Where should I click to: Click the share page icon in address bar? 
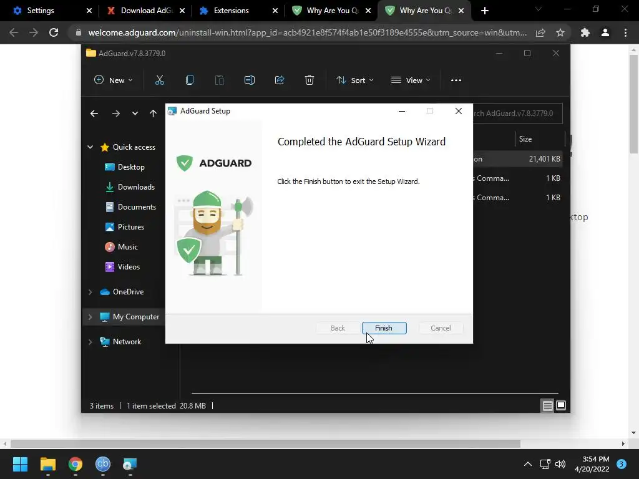click(x=540, y=32)
